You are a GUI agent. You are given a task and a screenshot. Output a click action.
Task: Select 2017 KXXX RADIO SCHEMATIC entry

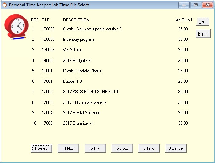91,92
